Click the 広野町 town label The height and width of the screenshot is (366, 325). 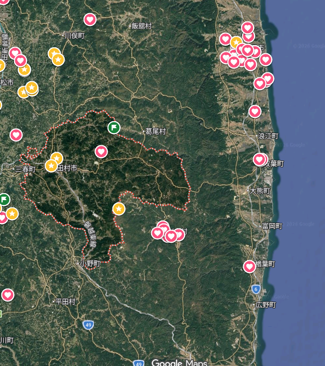[266, 305]
